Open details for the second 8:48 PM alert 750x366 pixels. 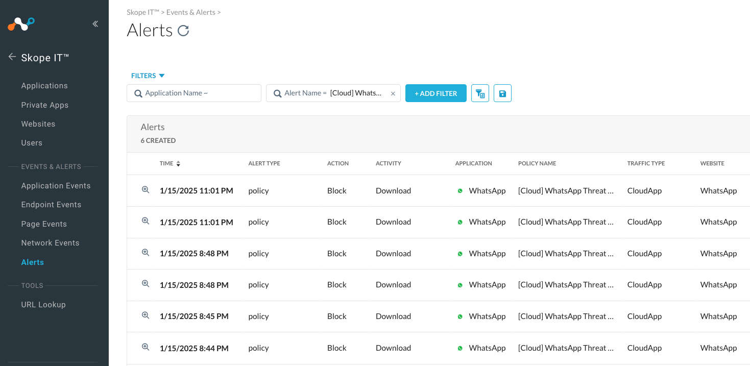(x=146, y=284)
